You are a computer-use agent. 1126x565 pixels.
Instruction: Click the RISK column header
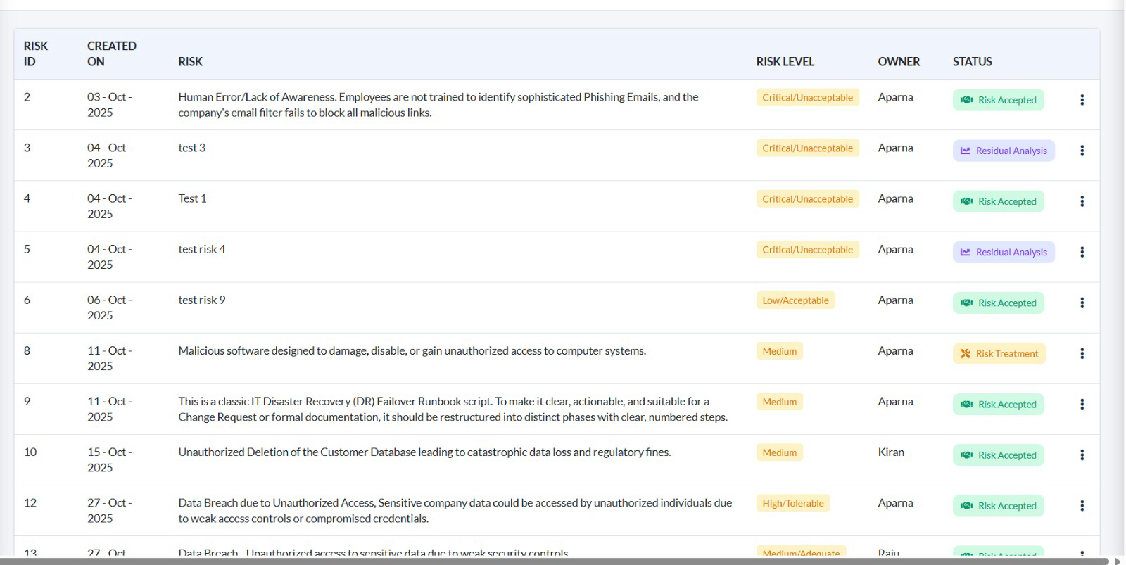[190, 62]
